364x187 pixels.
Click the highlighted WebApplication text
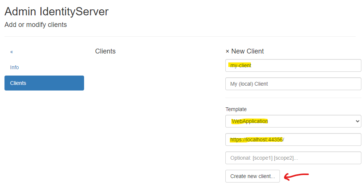coord(250,121)
